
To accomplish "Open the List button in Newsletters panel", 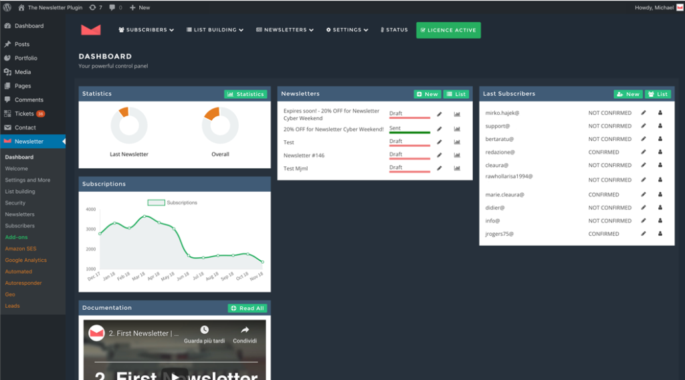I will [456, 94].
